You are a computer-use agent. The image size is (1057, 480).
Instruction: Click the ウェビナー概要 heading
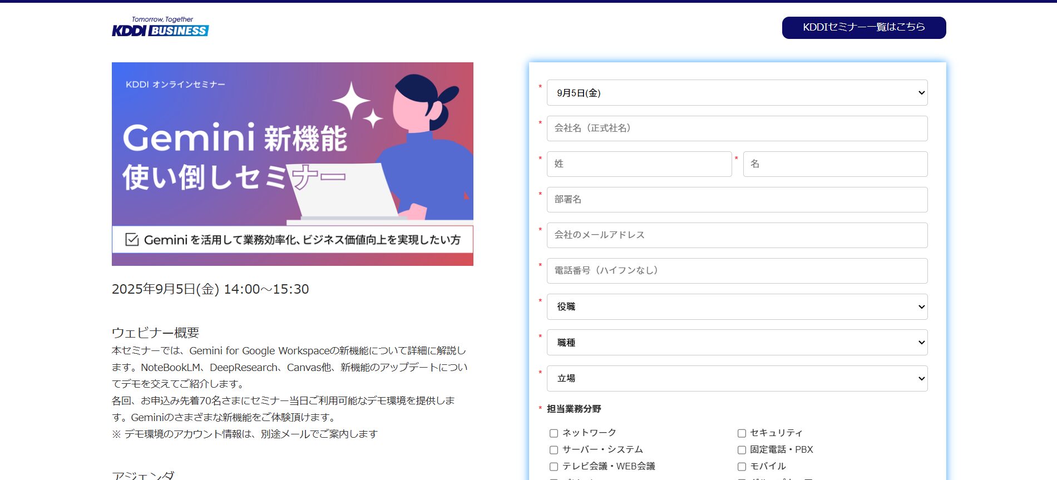coord(155,333)
